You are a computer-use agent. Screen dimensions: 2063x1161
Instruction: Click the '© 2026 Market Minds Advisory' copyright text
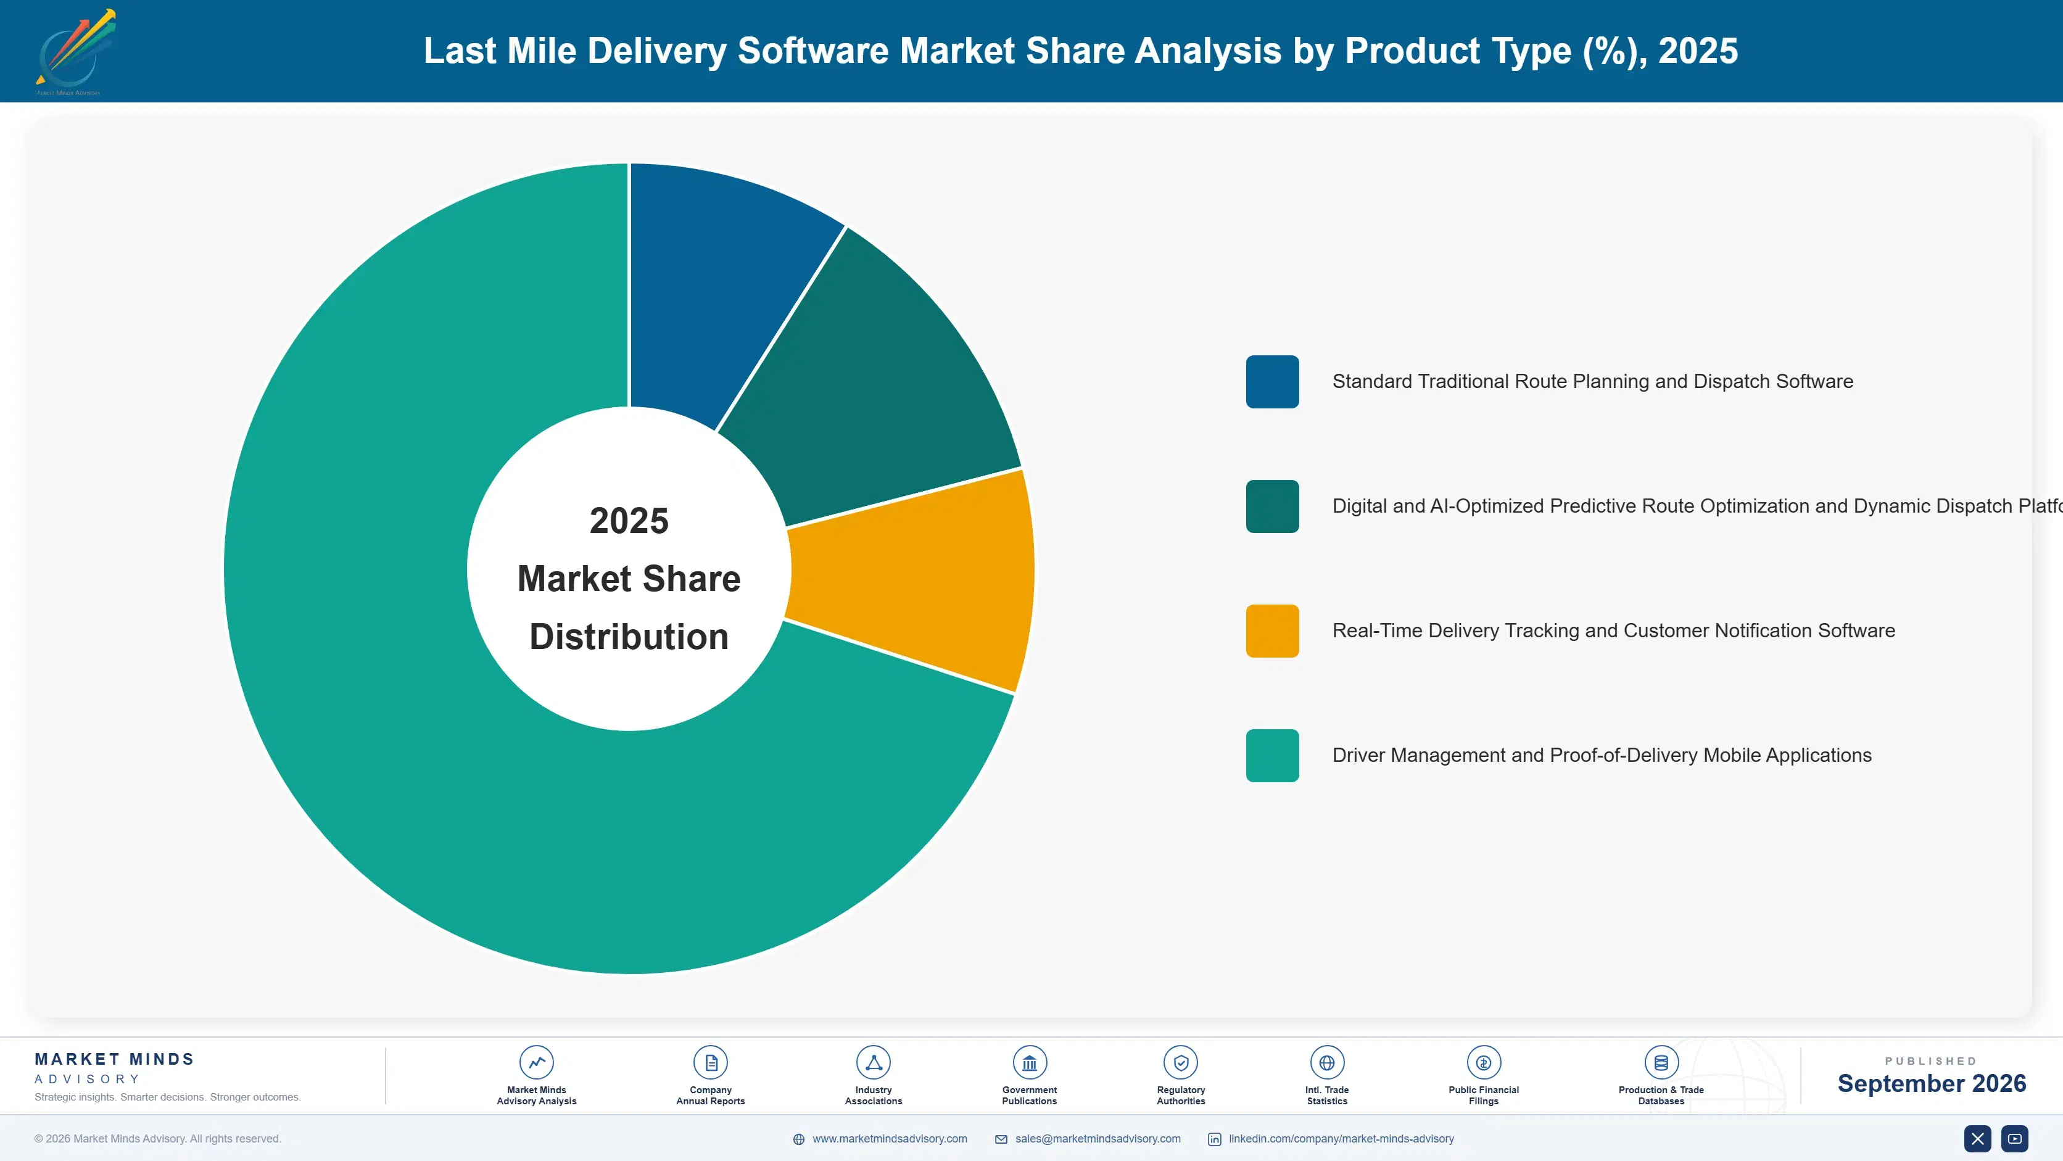pyautogui.click(x=158, y=1139)
